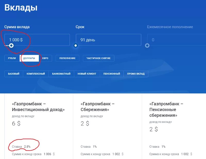The height and width of the screenshot is (159, 206).
Task: Select the ЕВРО currency option
Action: [x=45, y=58]
